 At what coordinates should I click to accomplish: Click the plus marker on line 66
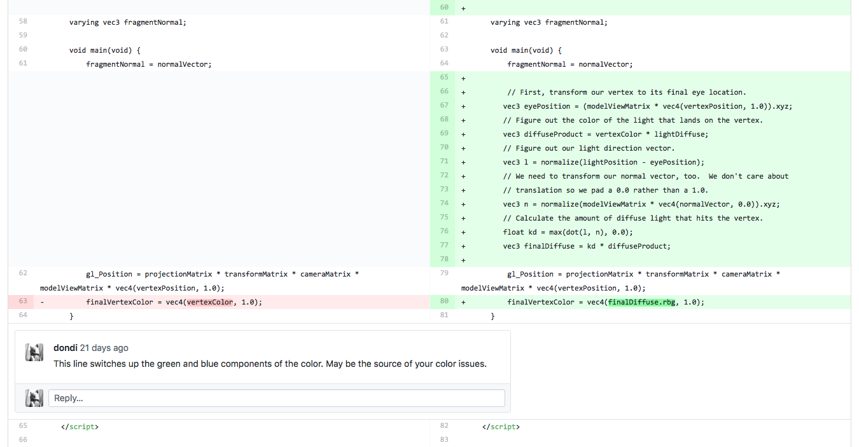point(463,92)
